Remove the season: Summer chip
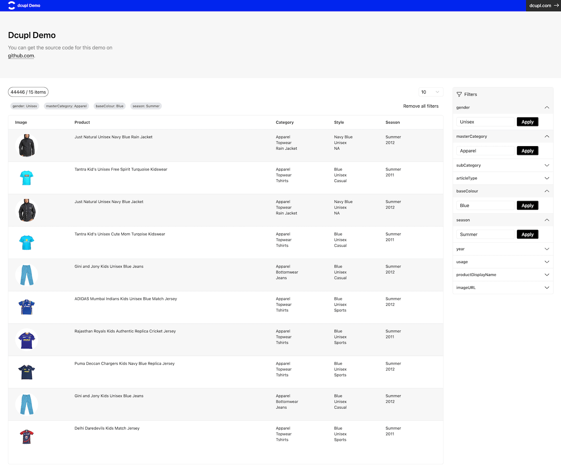This screenshot has height=468, width=561. pyautogui.click(x=146, y=106)
